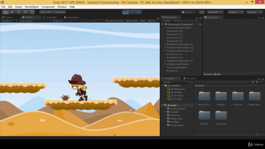Image resolution: width=265 pixels, height=149 pixels.
Task: Select the Scale tool
Action: [25, 12]
